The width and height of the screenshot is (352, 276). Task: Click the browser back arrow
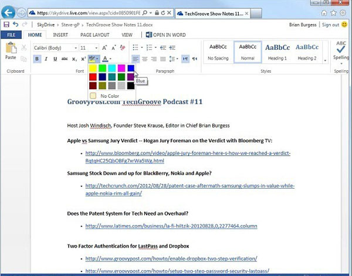click(8, 13)
